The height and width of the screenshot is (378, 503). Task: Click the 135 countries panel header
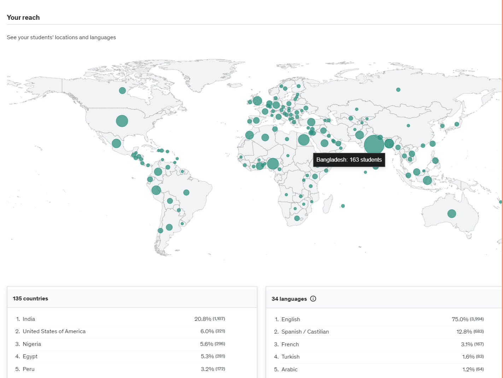(x=30, y=298)
